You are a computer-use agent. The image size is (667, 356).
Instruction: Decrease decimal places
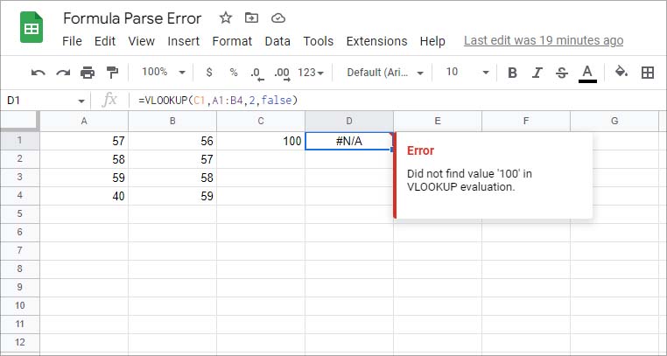(257, 73)
